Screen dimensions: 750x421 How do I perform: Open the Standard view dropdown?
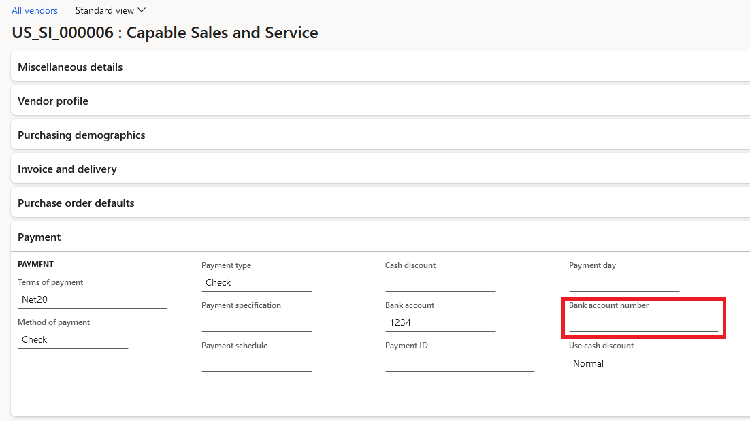pos(110,10)
